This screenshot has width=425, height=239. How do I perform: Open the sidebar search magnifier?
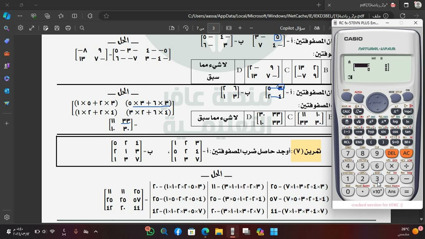[x=7, y=29]
